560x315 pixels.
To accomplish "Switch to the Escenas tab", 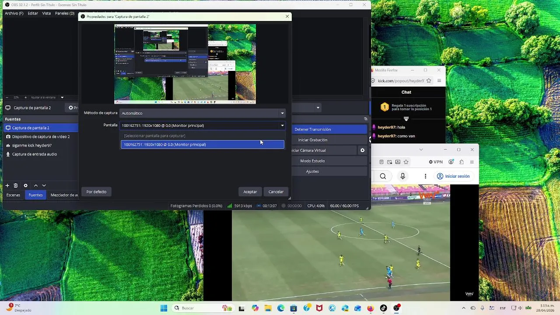I will (13, 195).
